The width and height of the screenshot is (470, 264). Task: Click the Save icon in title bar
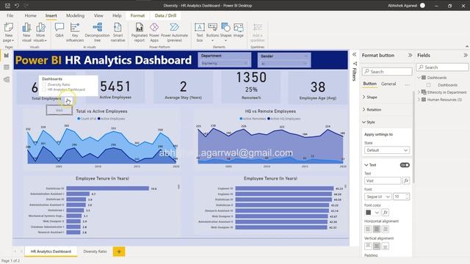7,5
